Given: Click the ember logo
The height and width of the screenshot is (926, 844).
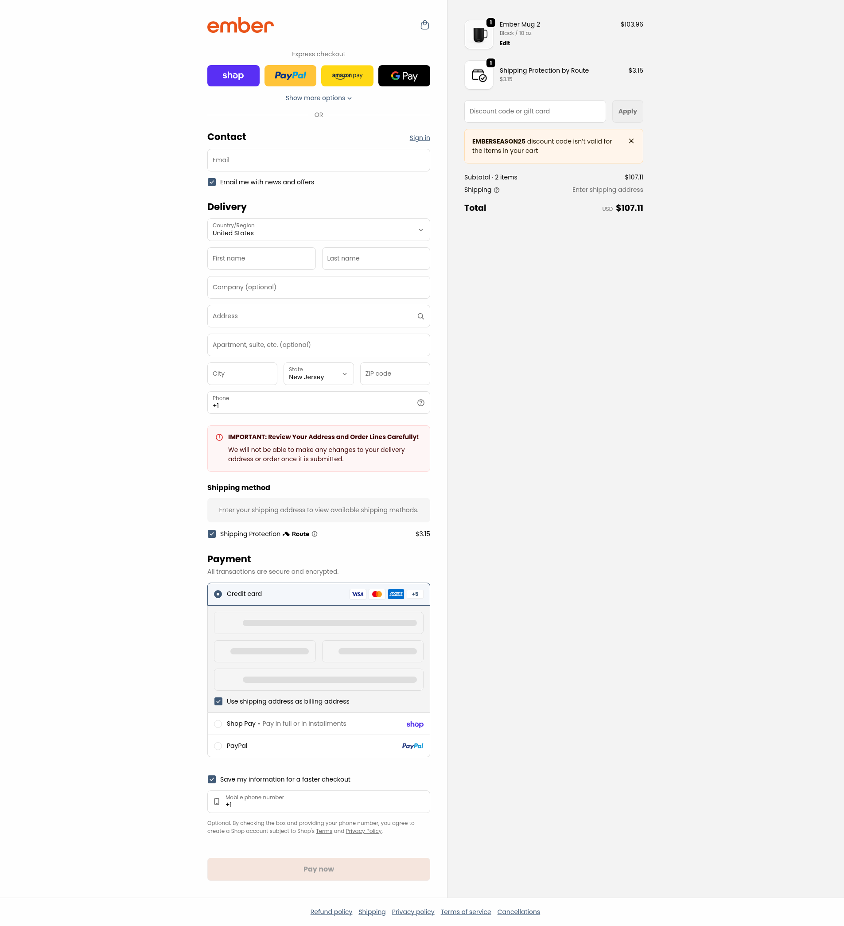Looking at the screenshot, I should (240, 25).
